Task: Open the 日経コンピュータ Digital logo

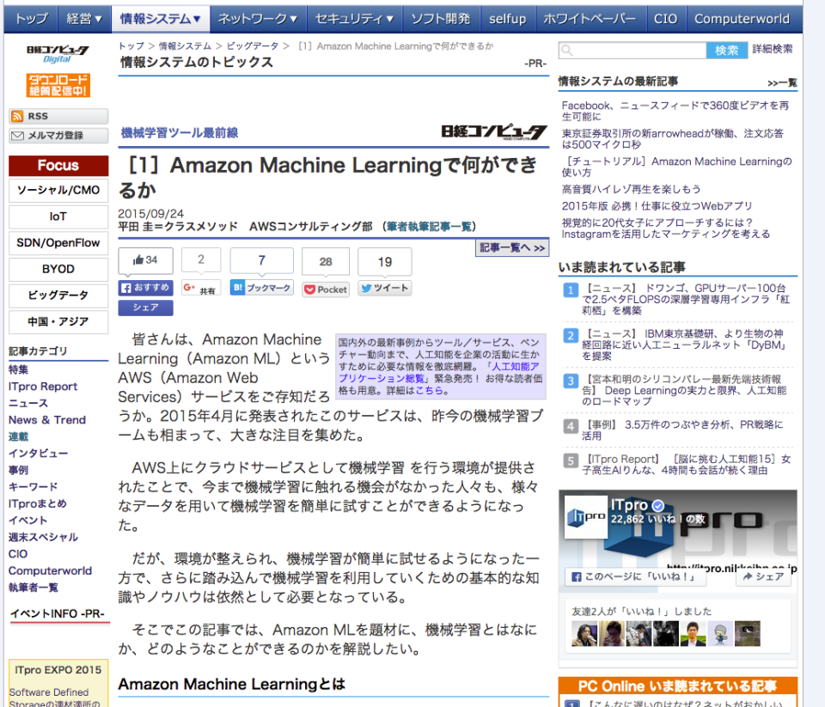Action: [57, 56]
